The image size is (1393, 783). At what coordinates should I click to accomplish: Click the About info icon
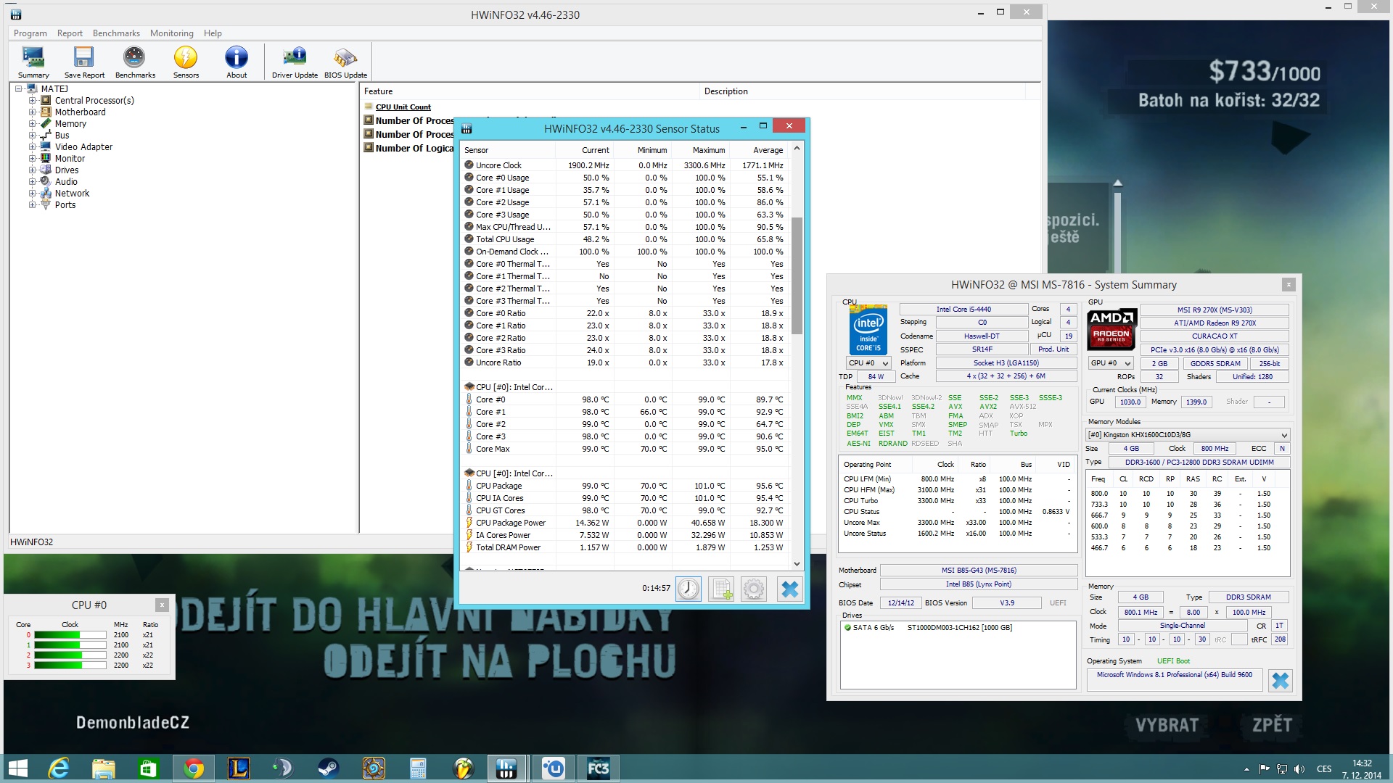click(237, 62)
